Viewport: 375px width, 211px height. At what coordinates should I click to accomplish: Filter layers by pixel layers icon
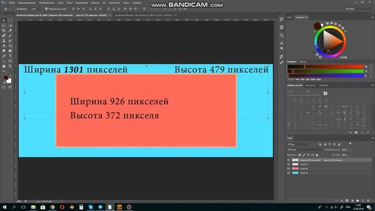point(321,144)
